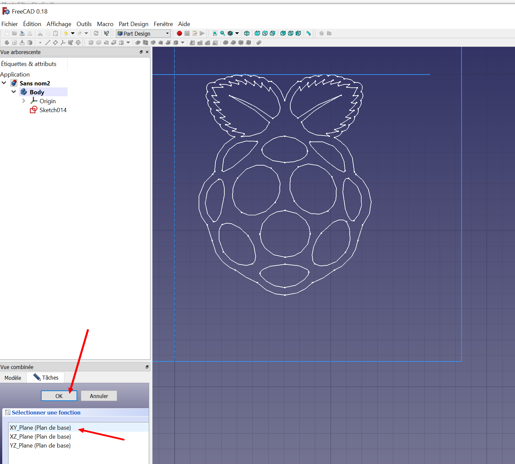Select the Measure distance ruler icon
The width and height of the screenshot is (515, 464).
308,33
